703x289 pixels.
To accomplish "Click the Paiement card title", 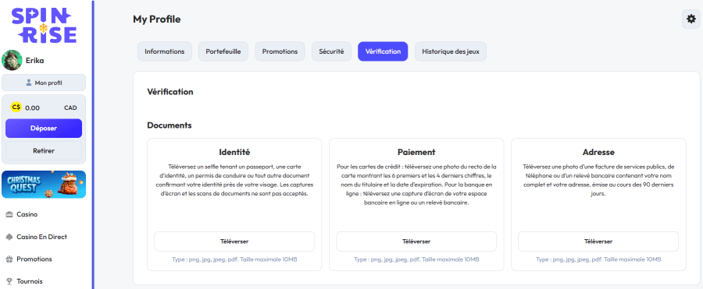I will [416, 152].
